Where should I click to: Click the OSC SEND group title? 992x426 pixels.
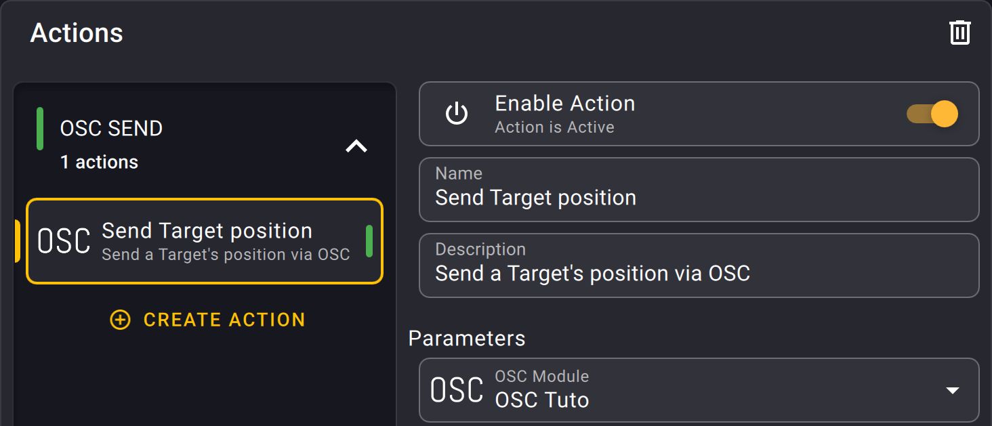tap(111, 128)
